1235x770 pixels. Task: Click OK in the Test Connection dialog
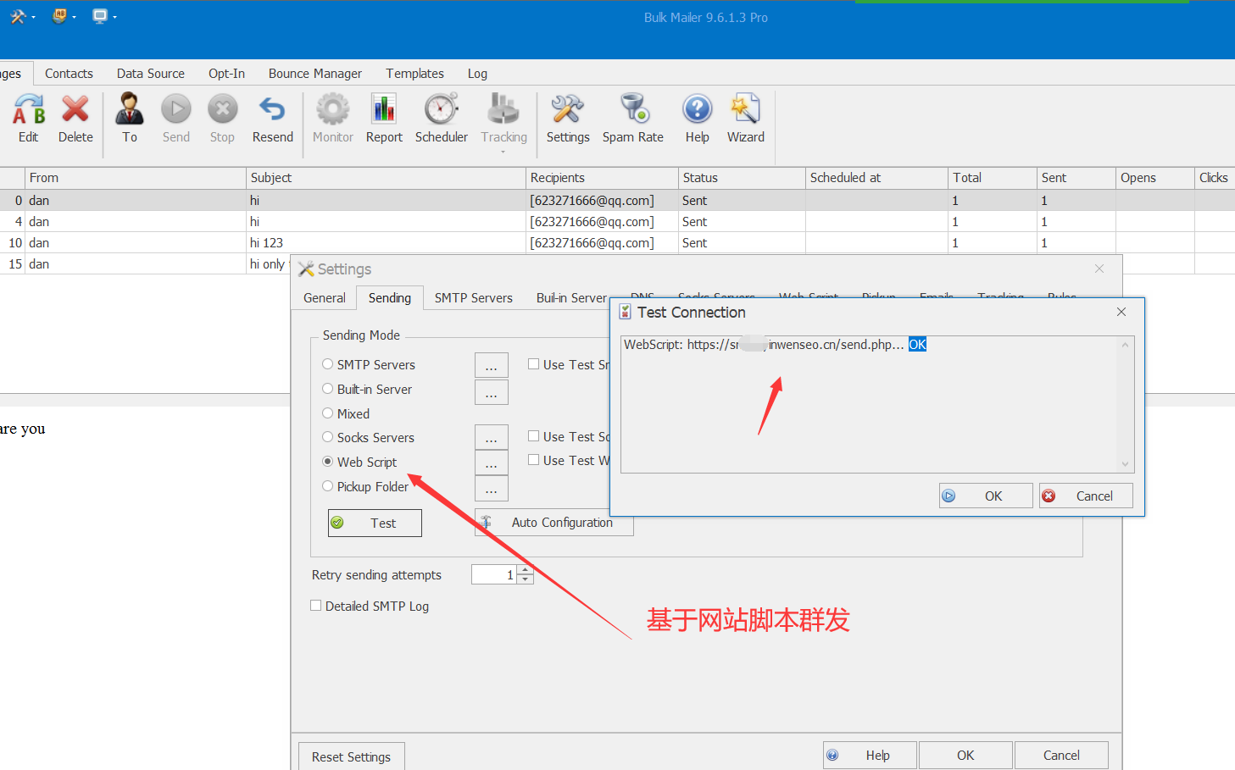point(986,496)
